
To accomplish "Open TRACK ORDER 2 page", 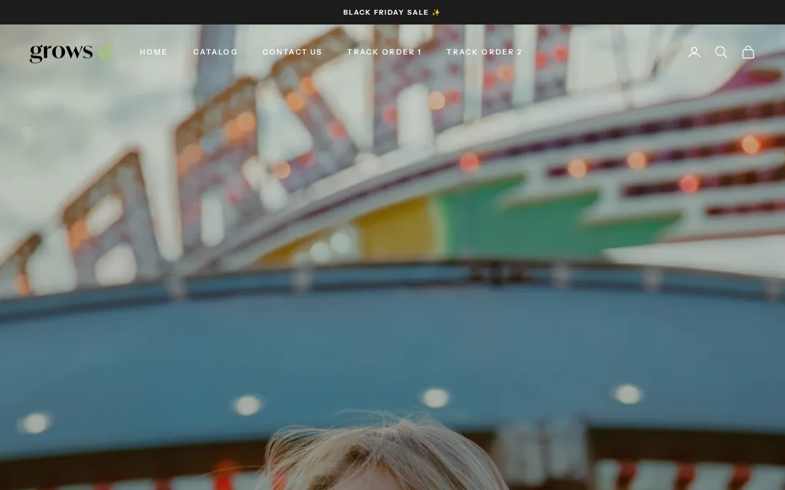I will coord(484,52).
